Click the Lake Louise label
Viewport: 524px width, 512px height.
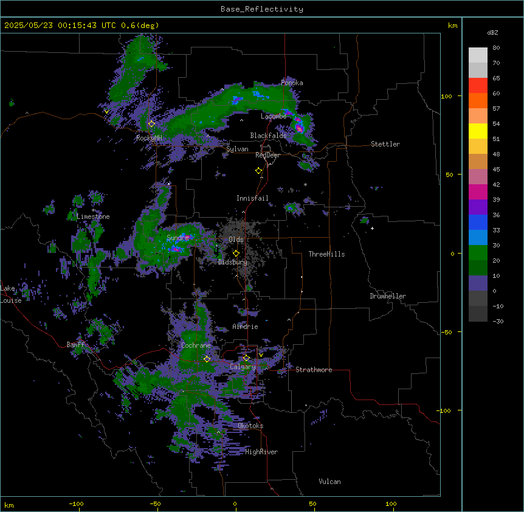coord(11,294)
